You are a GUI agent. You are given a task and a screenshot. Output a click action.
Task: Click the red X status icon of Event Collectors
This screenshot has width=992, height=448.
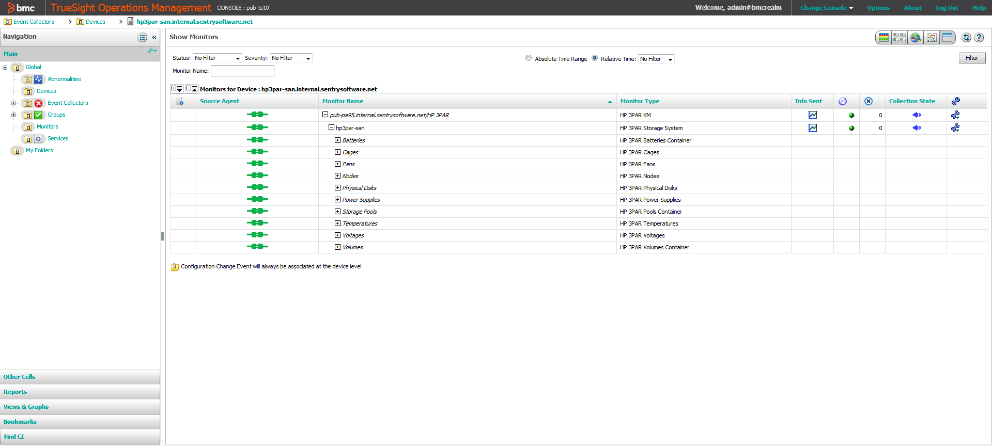(x=38, y=103)
